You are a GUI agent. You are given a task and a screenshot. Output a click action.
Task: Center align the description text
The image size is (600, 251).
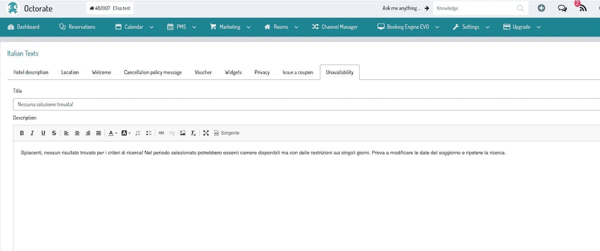tap(77, 133)
